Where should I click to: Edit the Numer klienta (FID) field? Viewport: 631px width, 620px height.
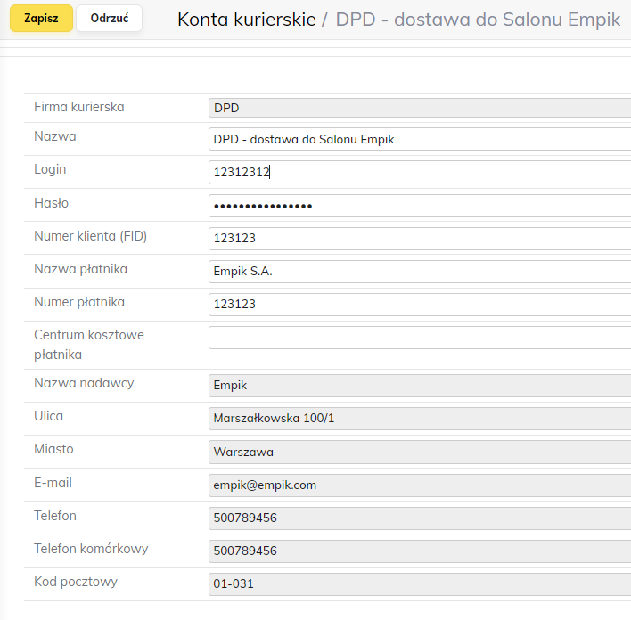pyautogui.click(x=419, y=238)
